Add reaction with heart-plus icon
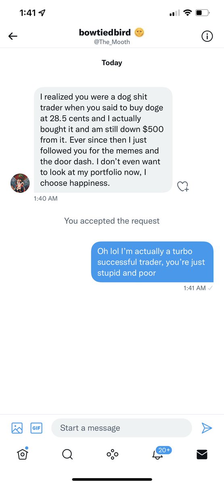This screenshot has width=224, height=485. coord(183,186)
